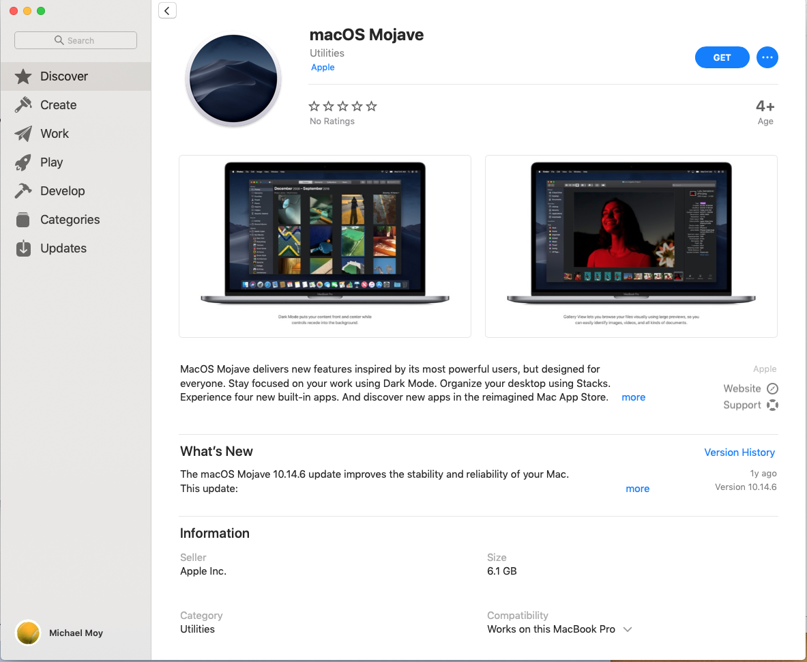Click the '6.1 GB' size value
This screenshot has height=662, width=807.
(502, 571)
